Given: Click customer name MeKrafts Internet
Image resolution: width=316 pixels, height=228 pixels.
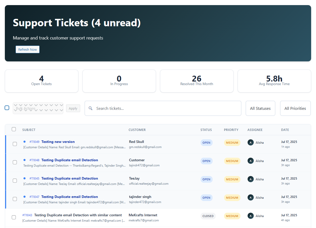Looking at the screenshot, I should pyautogui.click(x=143, y=215).
